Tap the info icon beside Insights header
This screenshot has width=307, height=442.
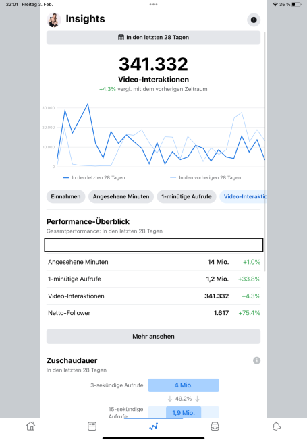click(254, 20)
